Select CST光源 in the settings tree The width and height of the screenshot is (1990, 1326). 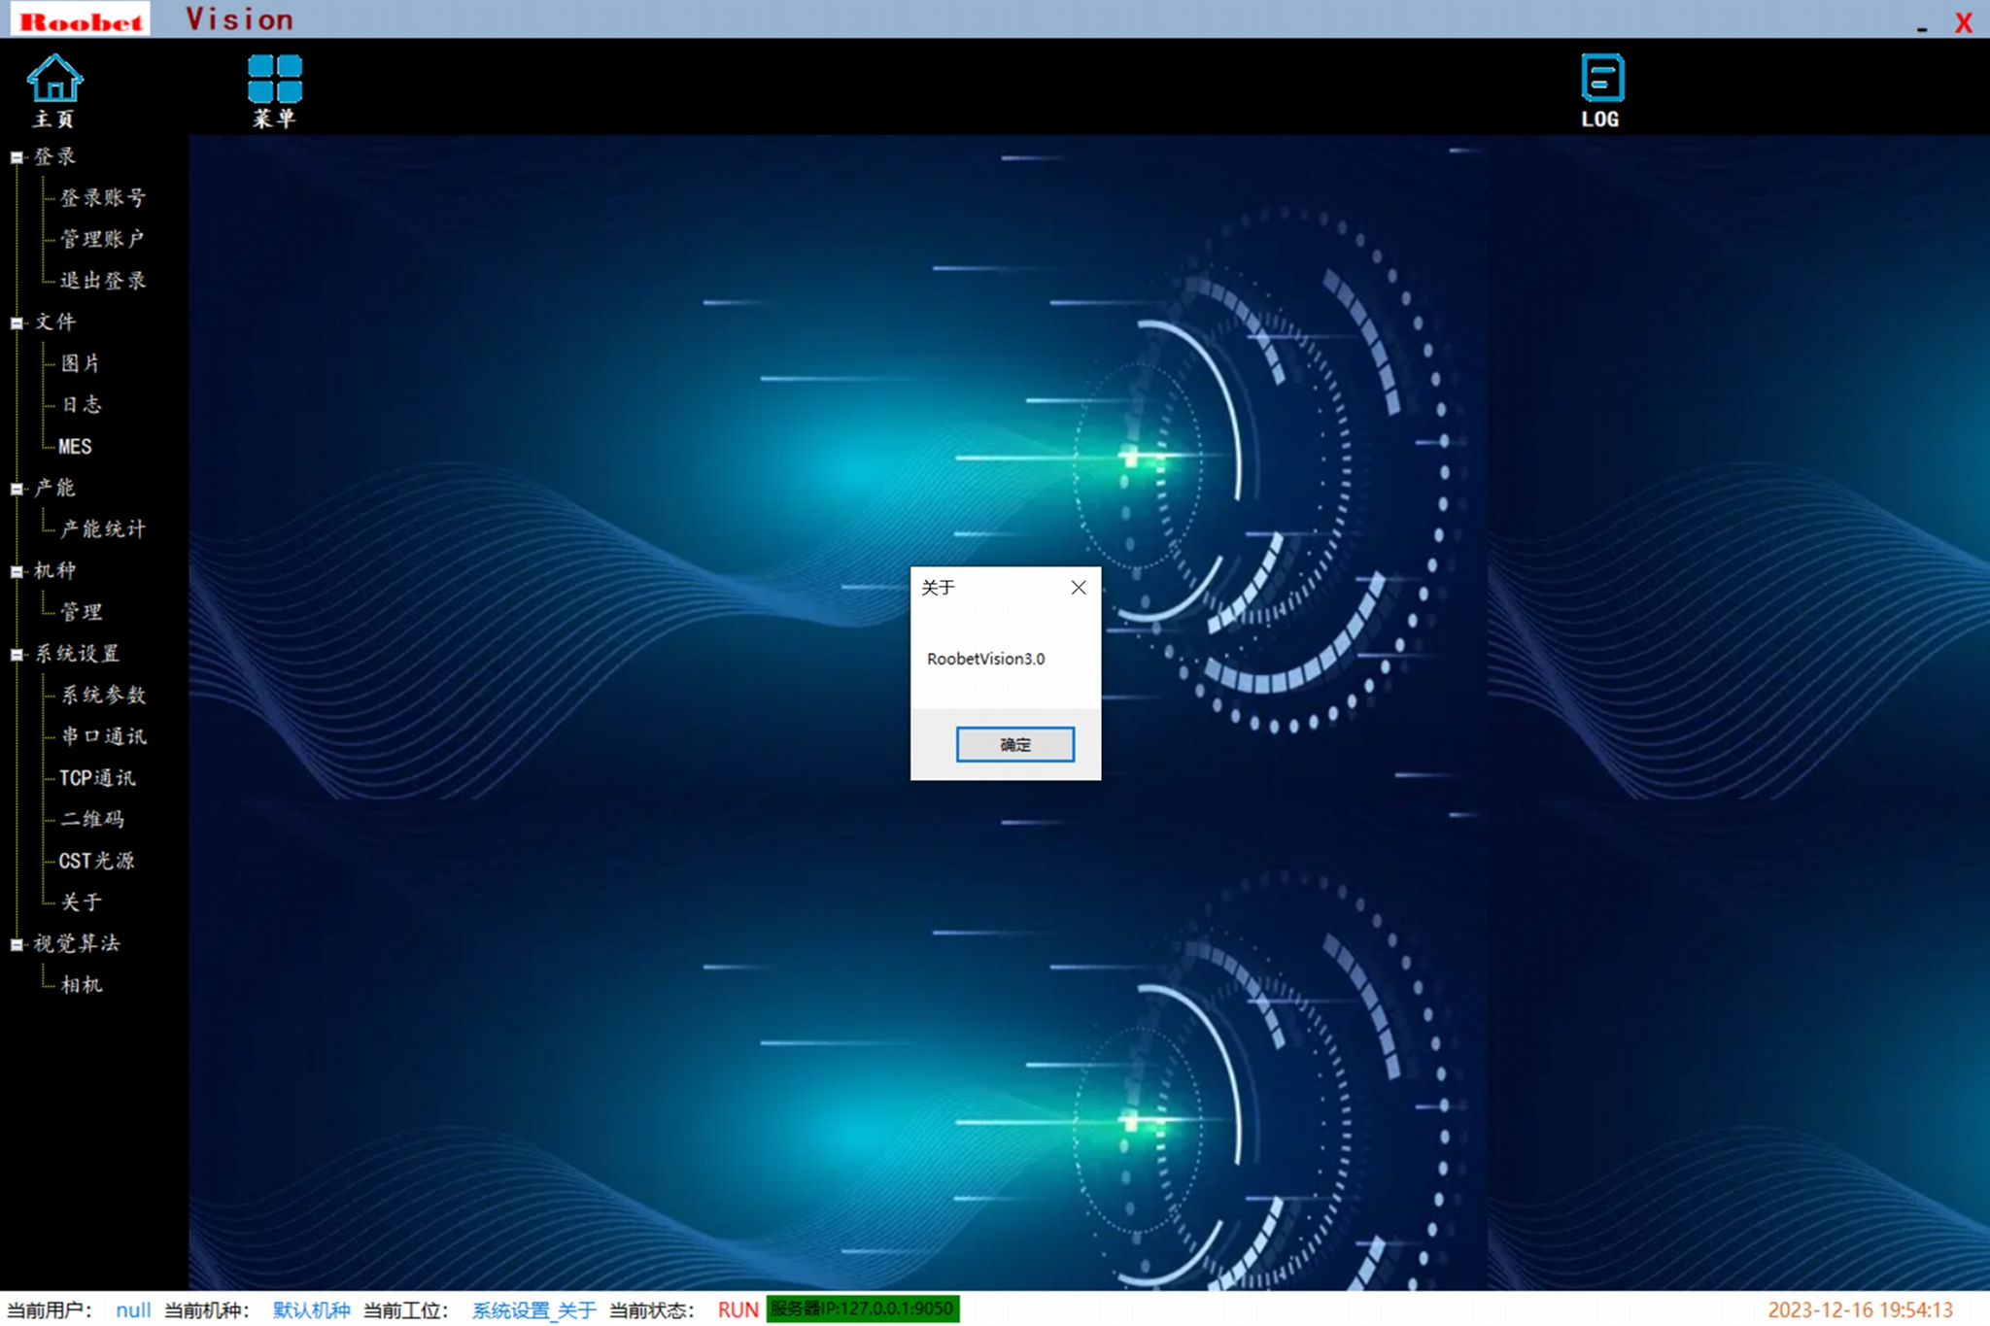coord(96,861)
